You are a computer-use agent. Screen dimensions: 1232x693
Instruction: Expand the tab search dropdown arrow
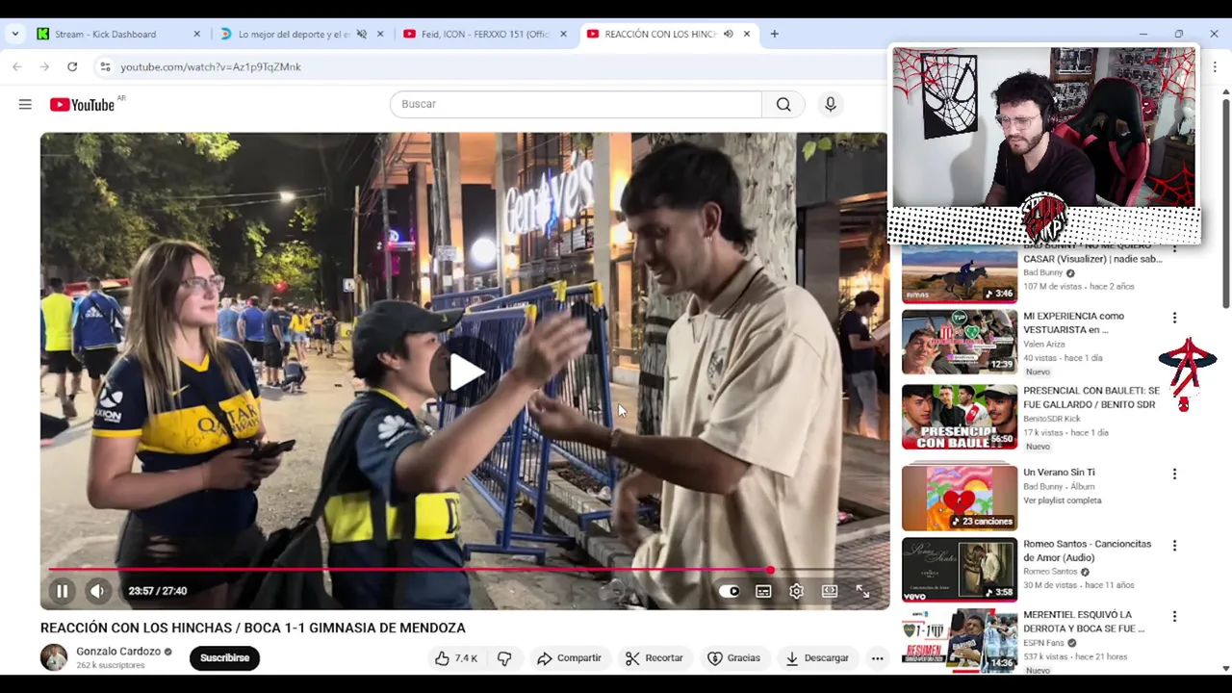point(14,34)
